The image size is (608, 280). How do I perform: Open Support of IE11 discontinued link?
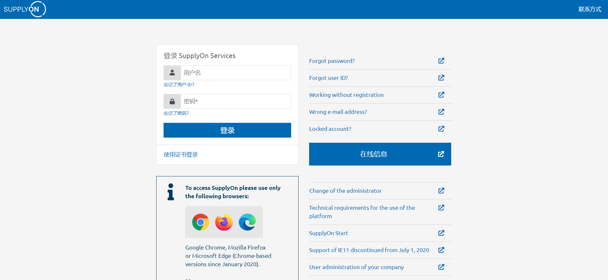click(x=369, y=250)
